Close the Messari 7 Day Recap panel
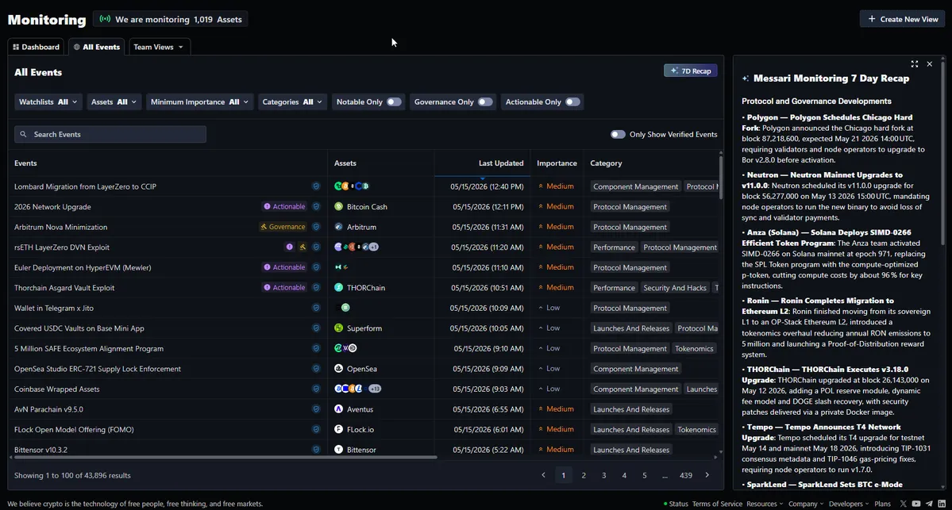Viewport: 952px width, 510px height. (930, 63)
